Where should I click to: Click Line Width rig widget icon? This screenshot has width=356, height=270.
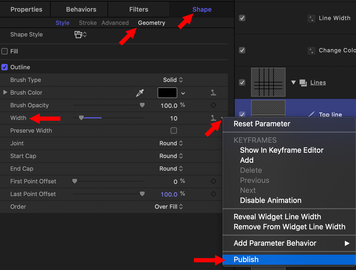pos(311,18)
